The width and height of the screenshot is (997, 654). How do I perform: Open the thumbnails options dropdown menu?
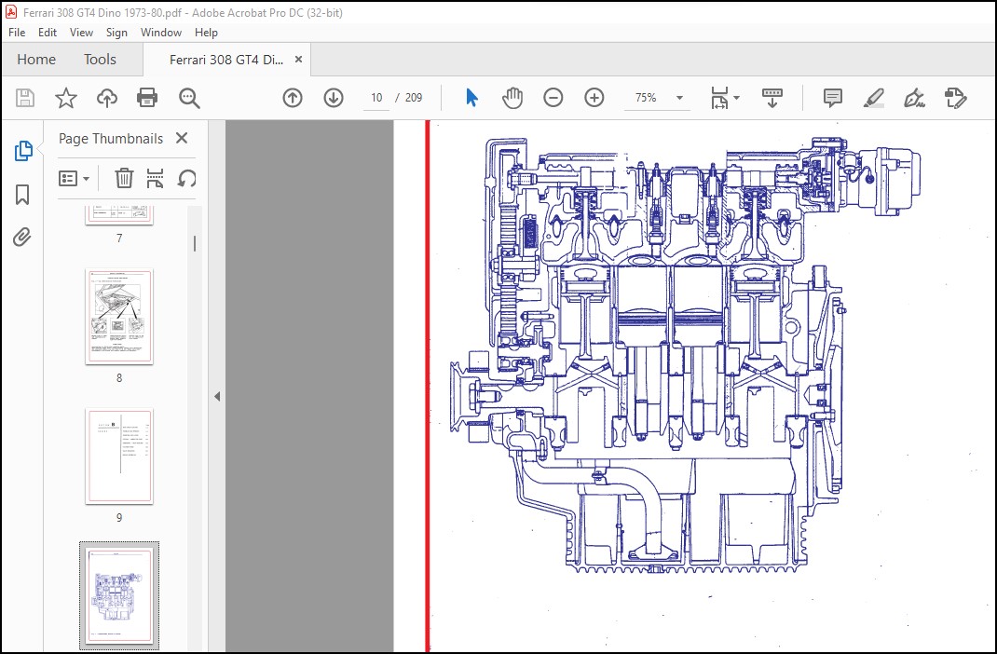73,179
